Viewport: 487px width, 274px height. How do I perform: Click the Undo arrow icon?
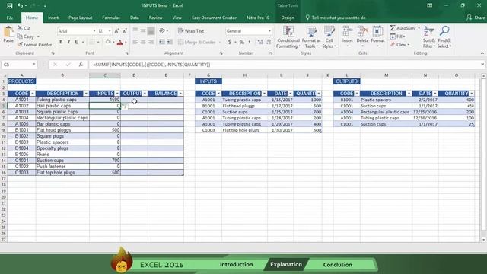click(x=21, y=5)
